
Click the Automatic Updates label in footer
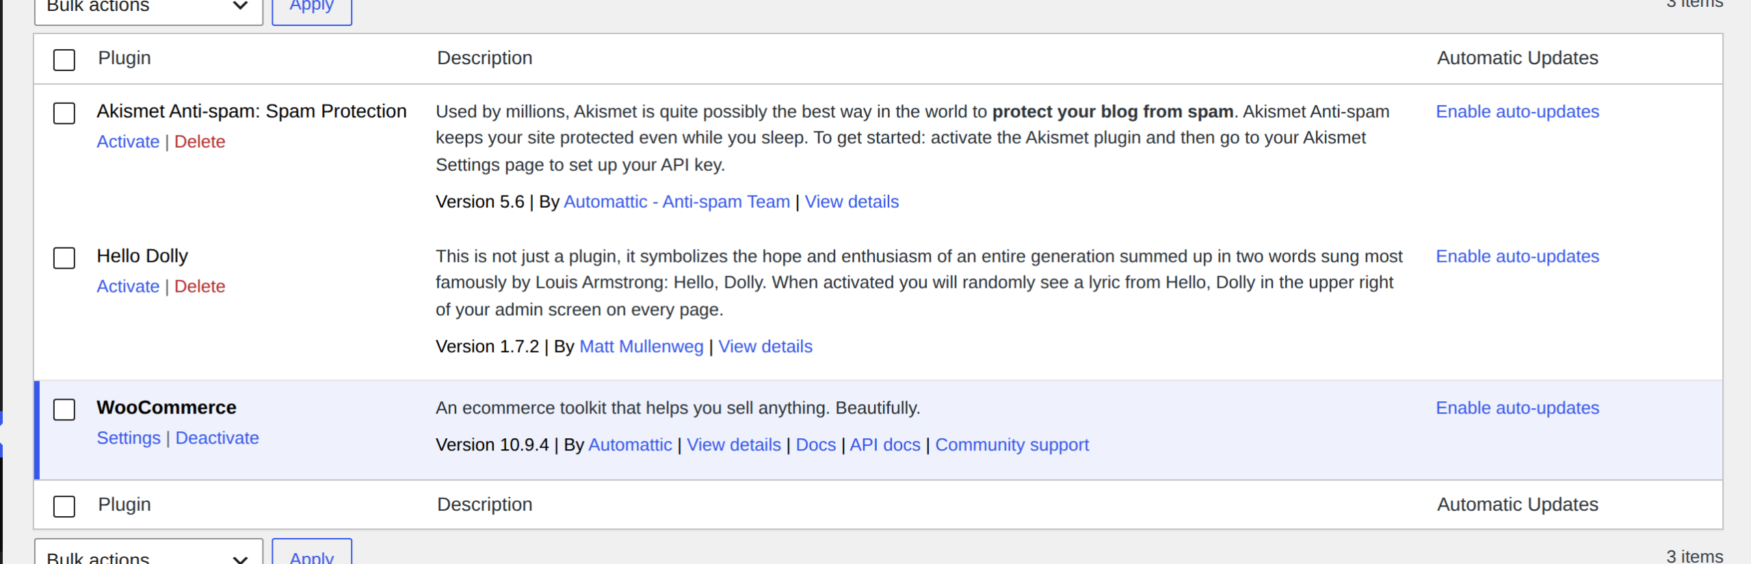tap(1517, 505)
